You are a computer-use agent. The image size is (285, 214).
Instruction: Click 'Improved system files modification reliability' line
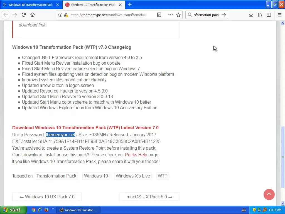click(x=64, y=80)
